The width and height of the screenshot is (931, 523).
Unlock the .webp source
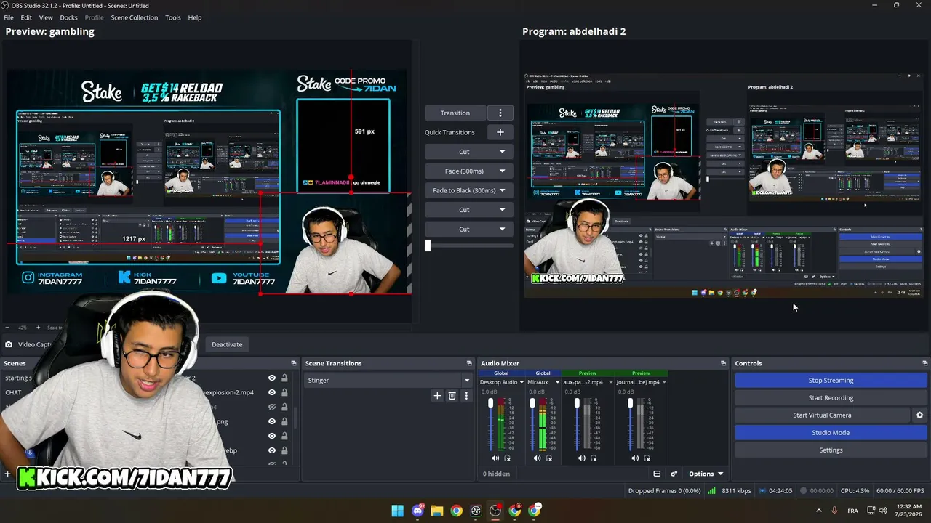tap(284, 450)
